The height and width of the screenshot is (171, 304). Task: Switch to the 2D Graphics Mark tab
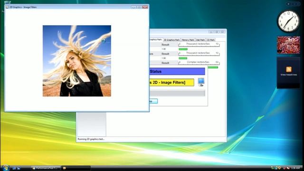point(156,39)
